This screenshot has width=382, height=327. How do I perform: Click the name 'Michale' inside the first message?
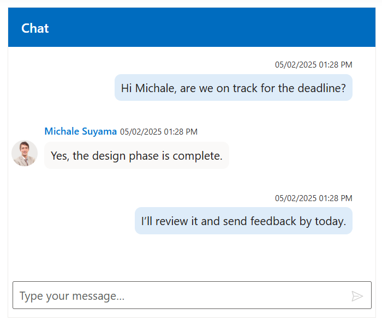154,88
